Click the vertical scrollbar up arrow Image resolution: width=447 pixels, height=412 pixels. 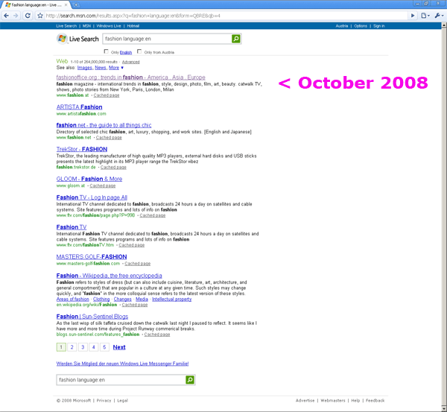point(444,25)
